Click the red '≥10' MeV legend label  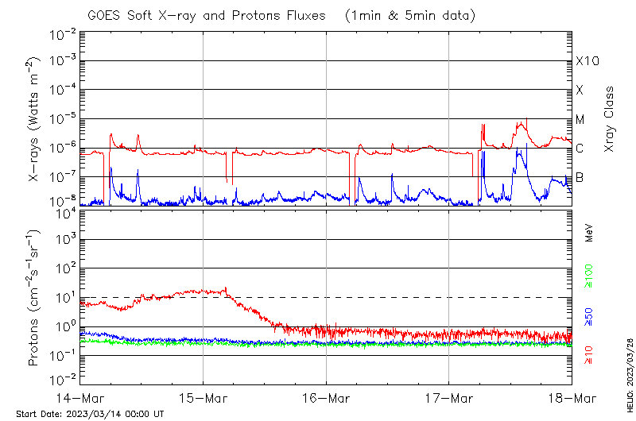[x=588, y=355]
